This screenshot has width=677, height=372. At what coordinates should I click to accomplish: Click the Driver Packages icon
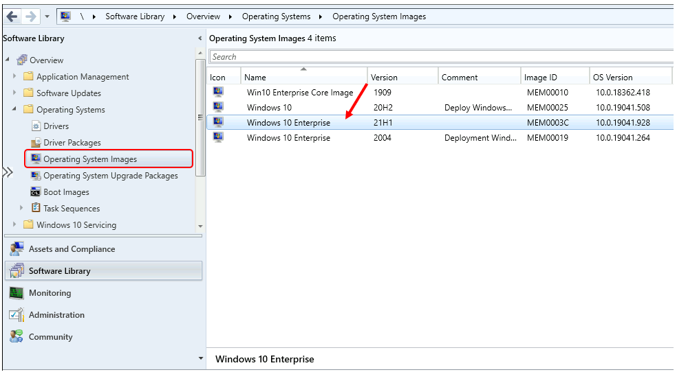point(36,142)
